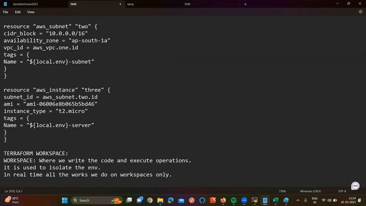Viewport: 366px width, 206px height.
Task: Click the UTF-8 encoding status
Action: click(342, 191)
